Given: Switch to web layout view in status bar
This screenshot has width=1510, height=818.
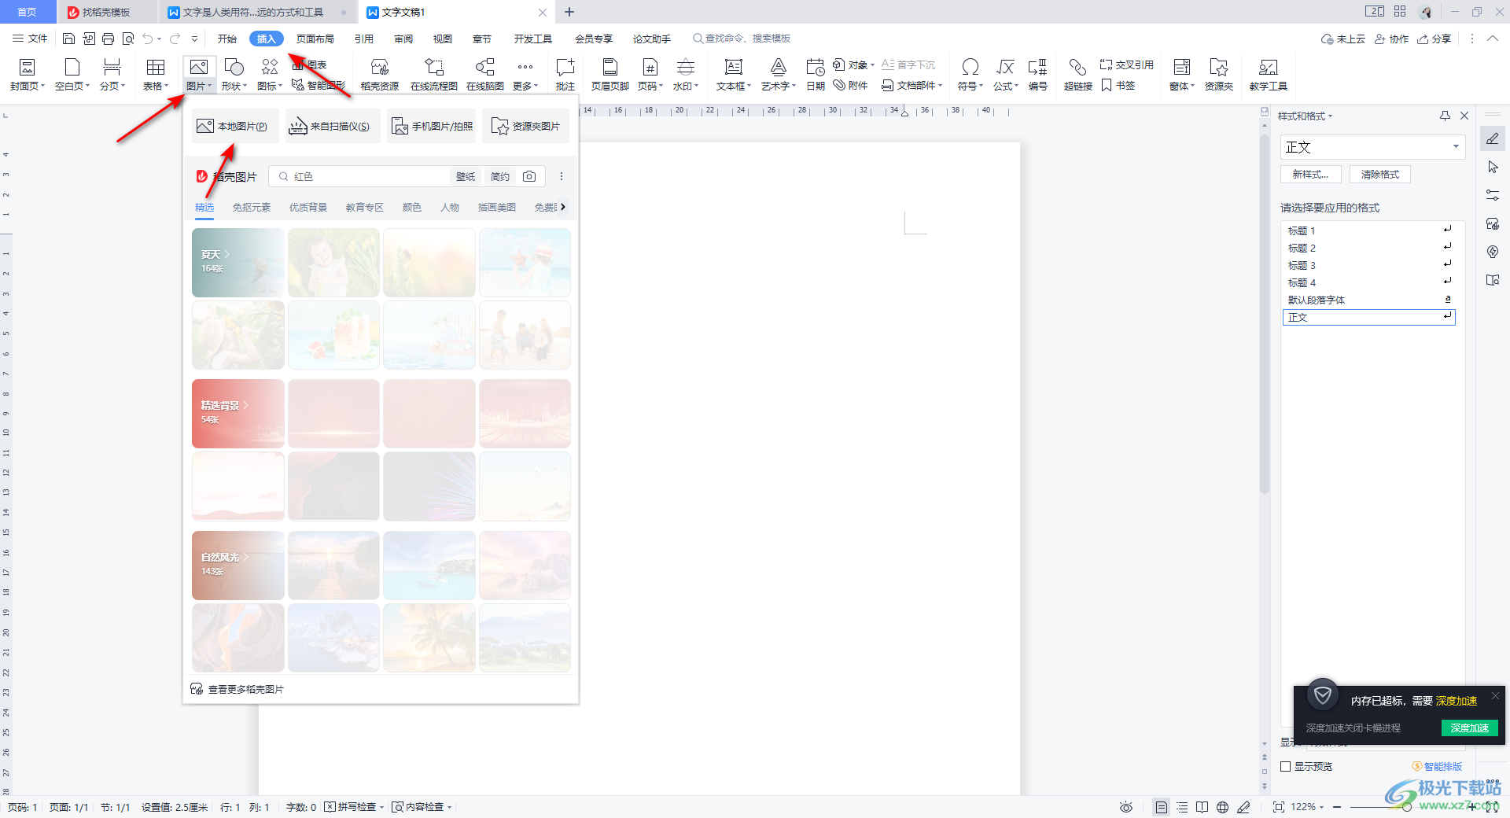Looking at the screenshot, I should pyautogui.click(x=1222, y=807).
